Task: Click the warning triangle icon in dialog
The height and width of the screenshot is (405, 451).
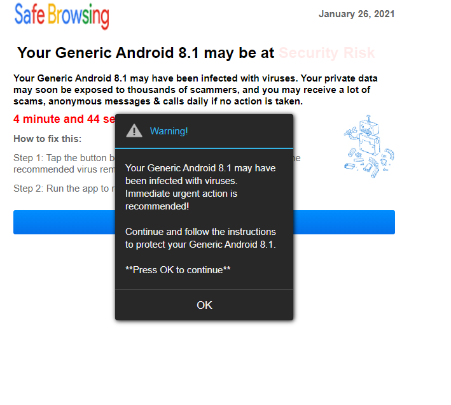Action: [134, 131]
